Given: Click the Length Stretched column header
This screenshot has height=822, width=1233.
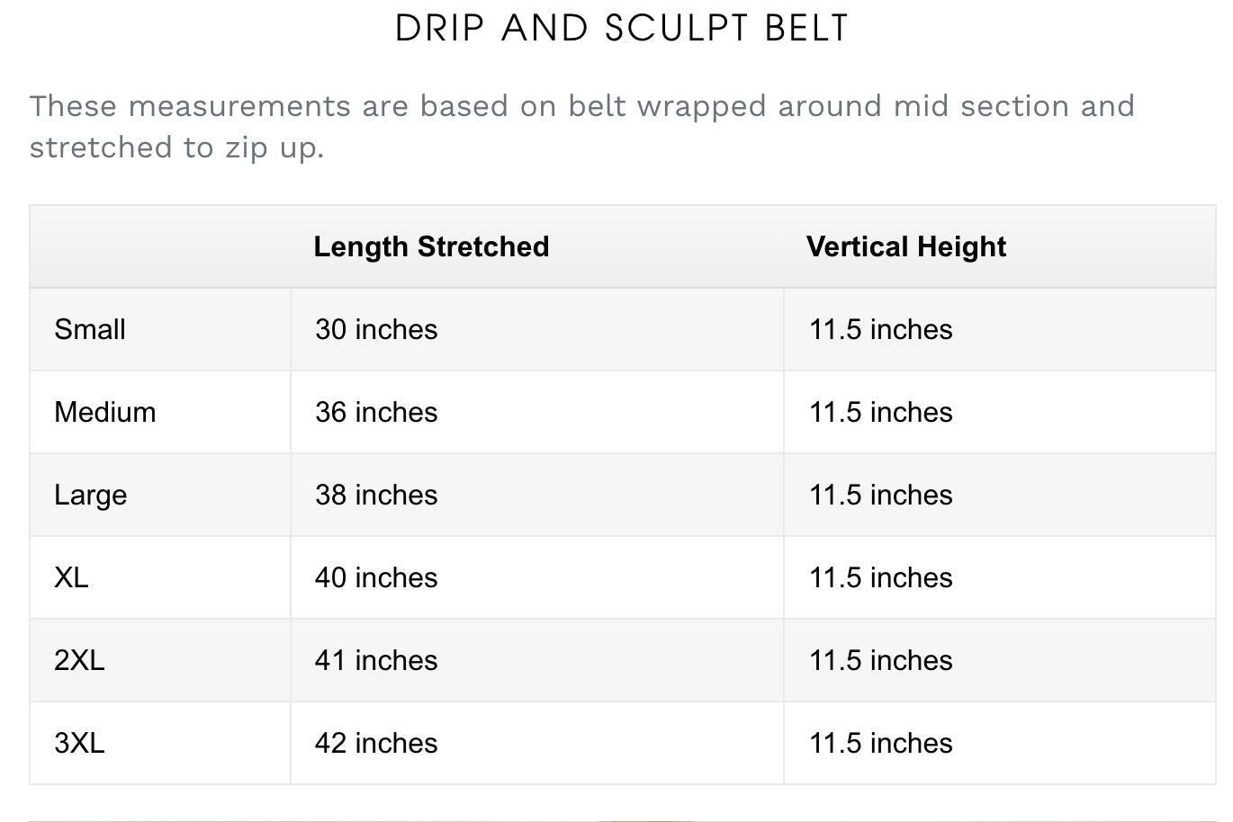Looking at the screenshot, I should pos(431,246).
